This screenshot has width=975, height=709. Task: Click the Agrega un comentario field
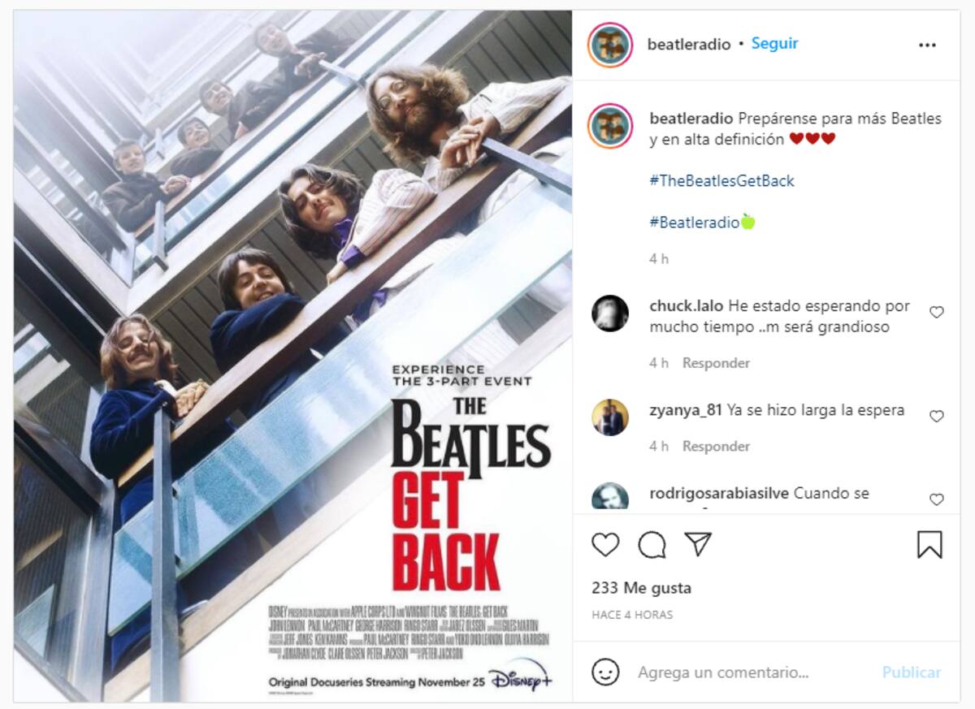coord(752,672)
